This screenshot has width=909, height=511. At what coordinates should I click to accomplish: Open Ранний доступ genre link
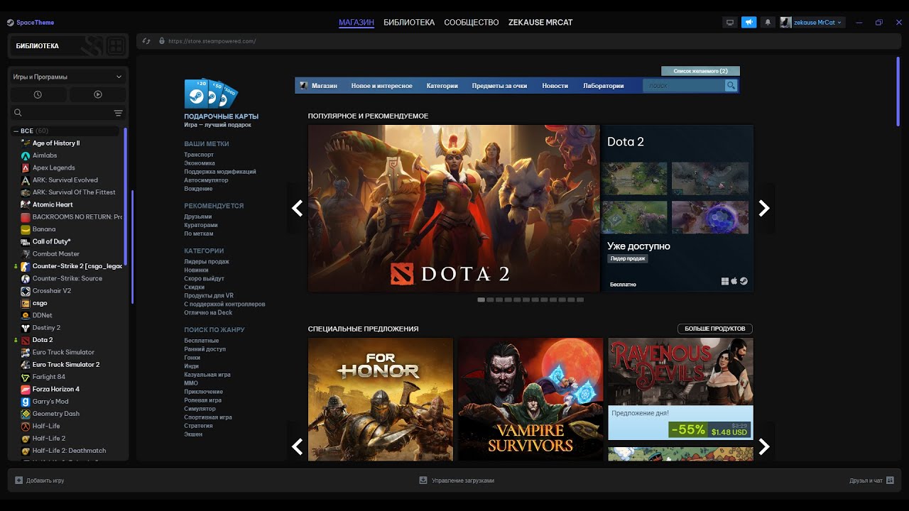click(205, 349)
